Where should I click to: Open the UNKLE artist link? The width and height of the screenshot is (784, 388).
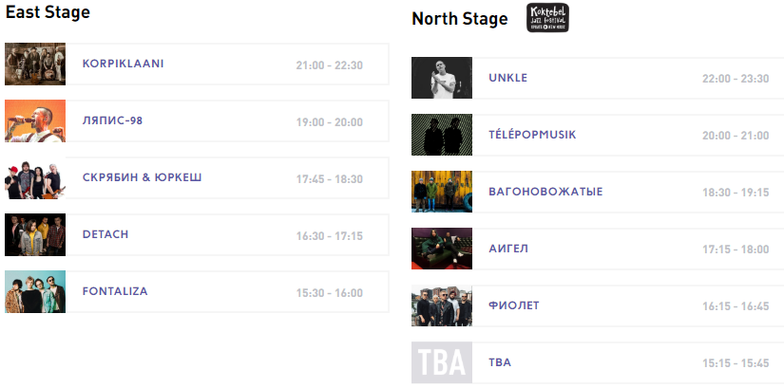507,79
